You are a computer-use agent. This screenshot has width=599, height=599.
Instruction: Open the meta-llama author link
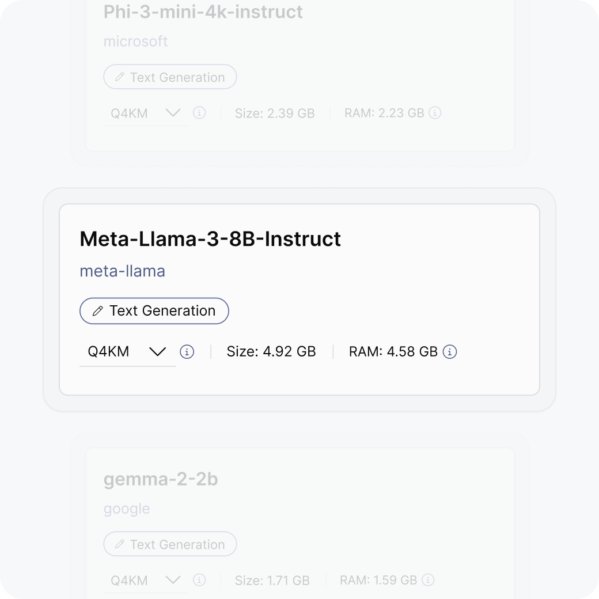[122, 271]
